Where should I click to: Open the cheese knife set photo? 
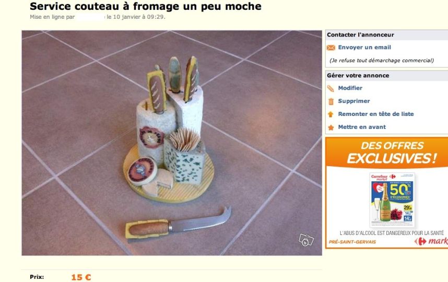[172, 143]
